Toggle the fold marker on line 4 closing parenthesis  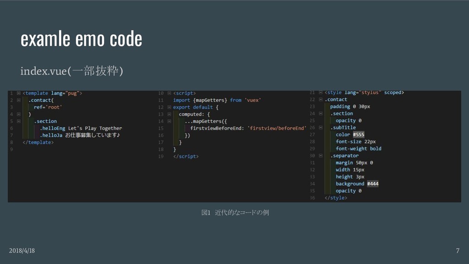[18, 114]
